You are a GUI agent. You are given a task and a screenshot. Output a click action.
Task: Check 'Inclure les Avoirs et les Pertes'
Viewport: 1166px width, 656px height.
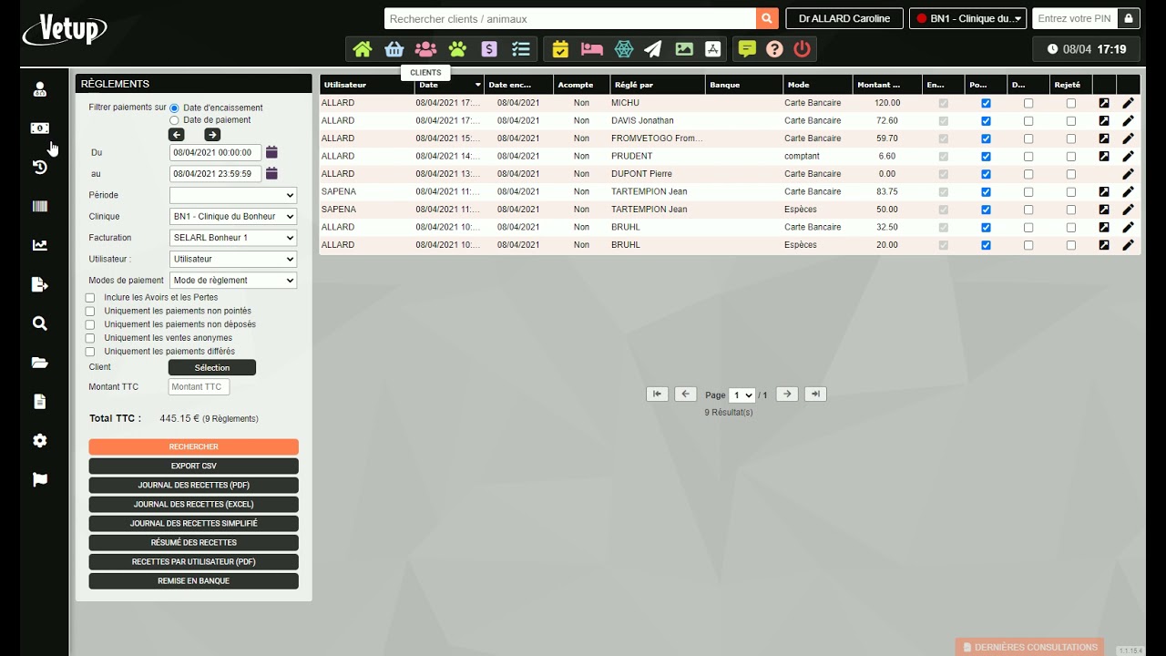tap(90, 298)
